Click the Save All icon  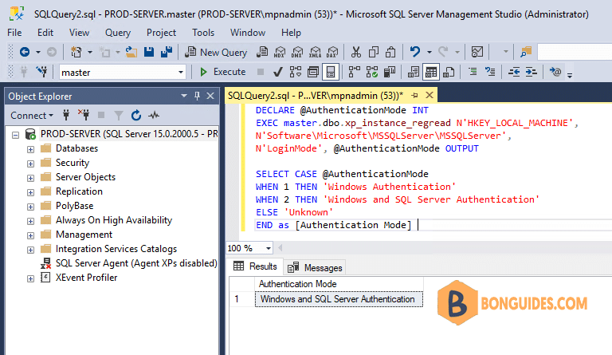(x=167, y=52)
